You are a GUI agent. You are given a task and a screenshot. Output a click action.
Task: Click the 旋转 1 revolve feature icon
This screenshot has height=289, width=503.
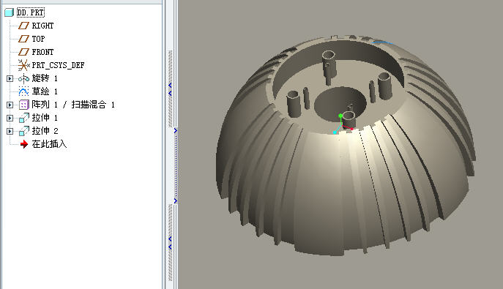23,78
